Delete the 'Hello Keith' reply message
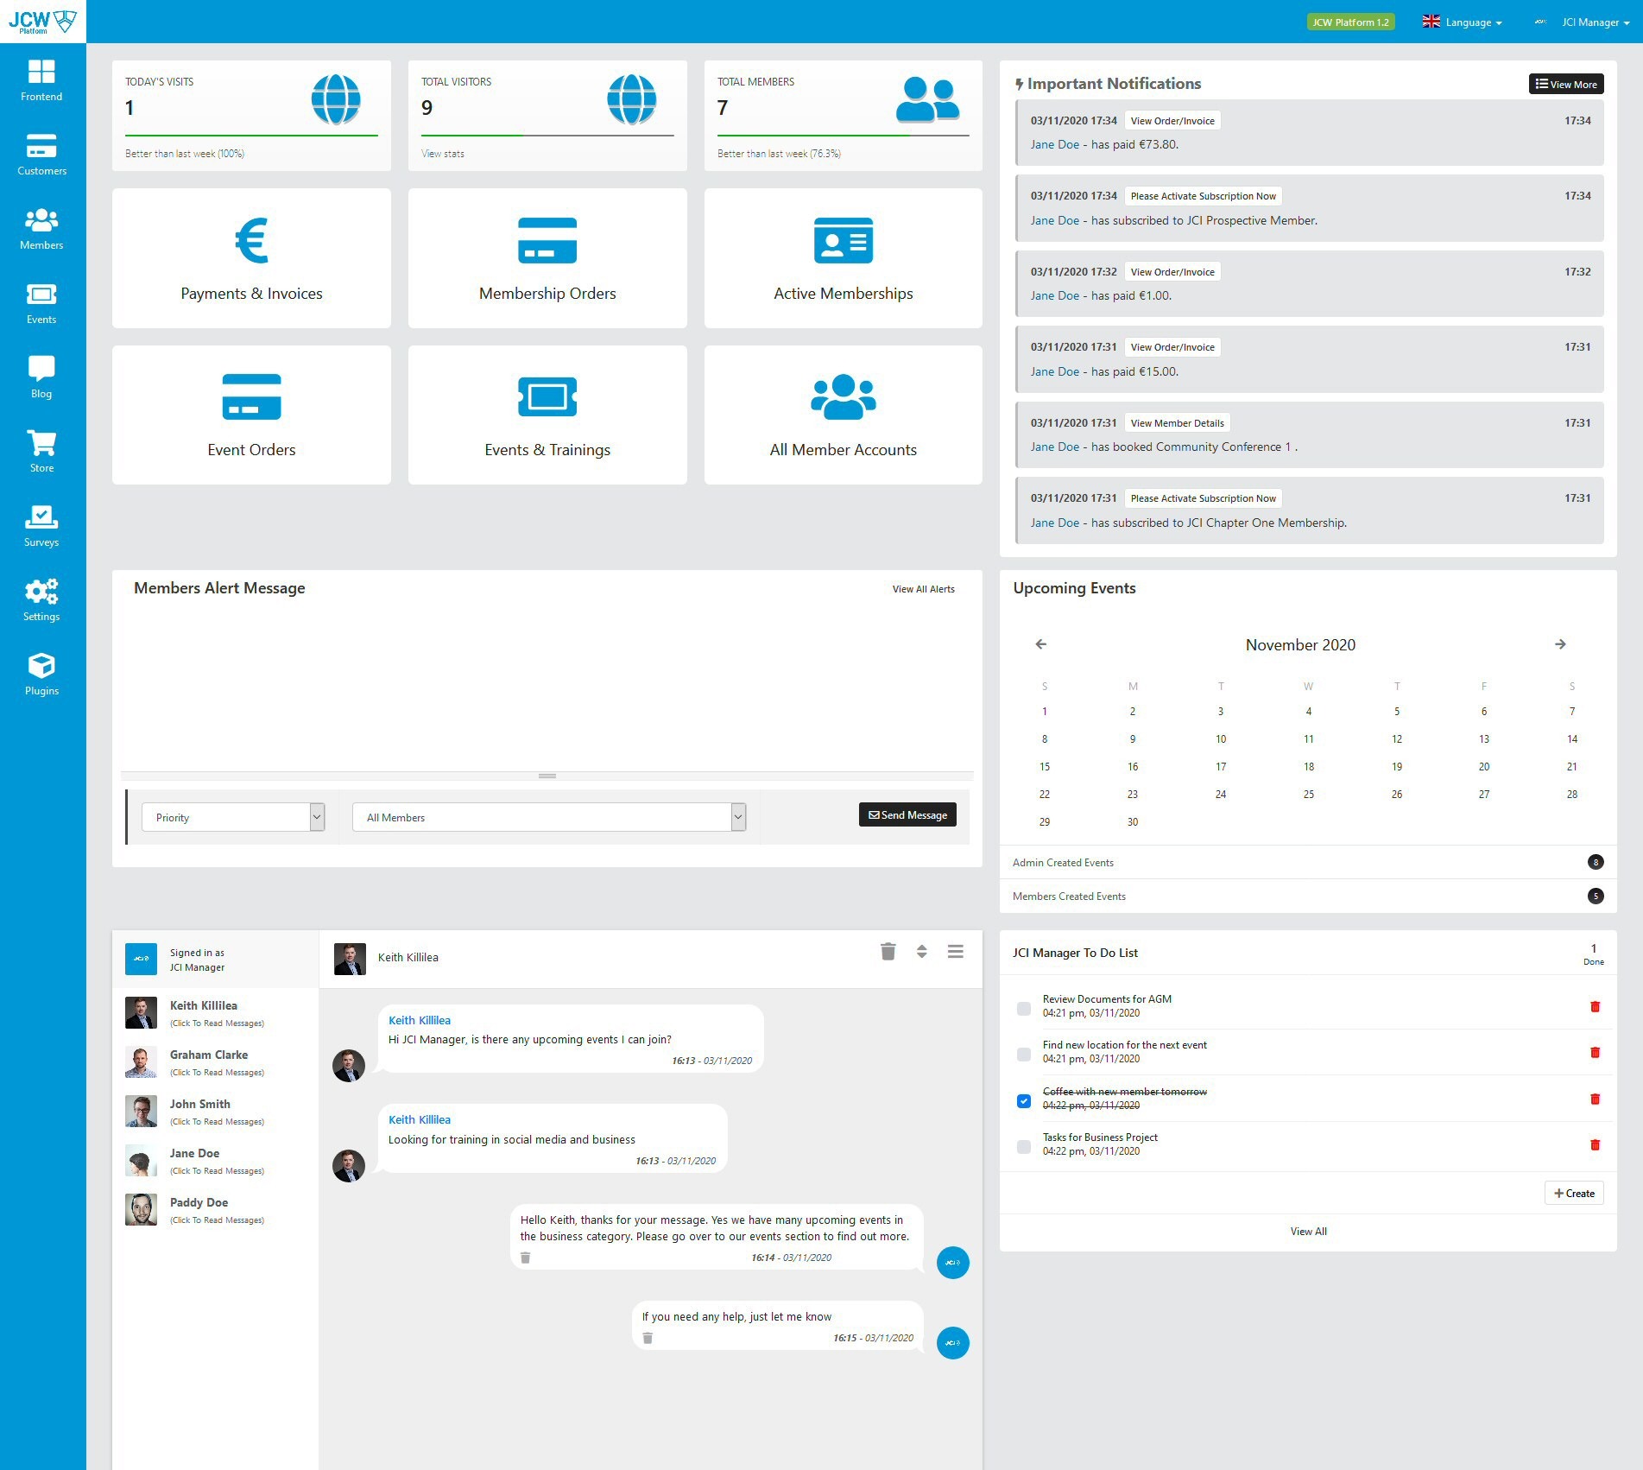This screenshot has width=1643, height=1470. pyautogui.click(x=525, y=1258)
